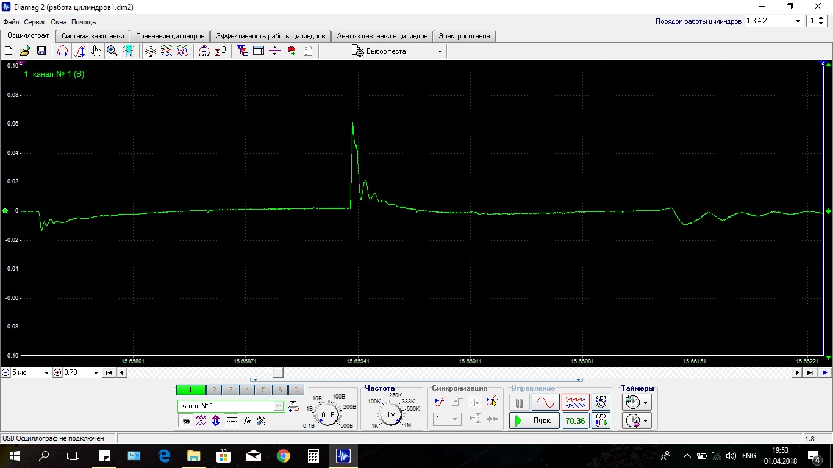The height and width of the screenshot is (468, 833).
Task: Toggle the vertical stretch cursor tool
Action: [x=80, y=51]
